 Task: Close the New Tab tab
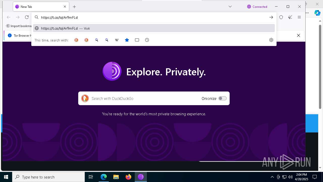[x=65, y=7]
